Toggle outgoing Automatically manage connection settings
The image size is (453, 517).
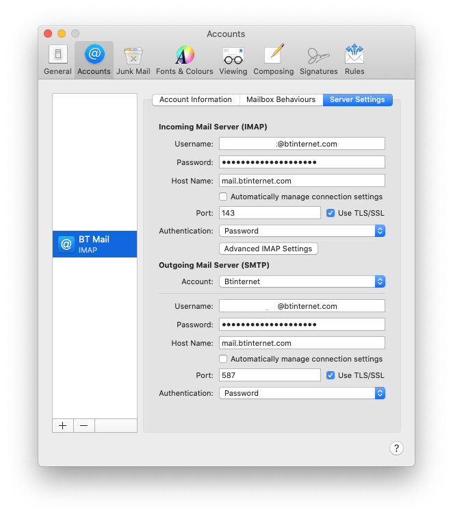pos(223,359)
